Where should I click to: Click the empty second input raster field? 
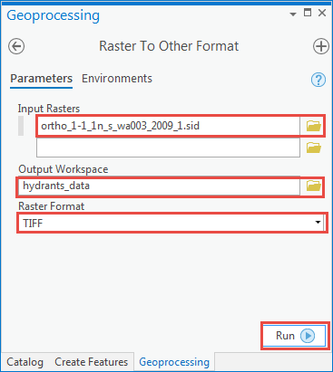point(168,148)
